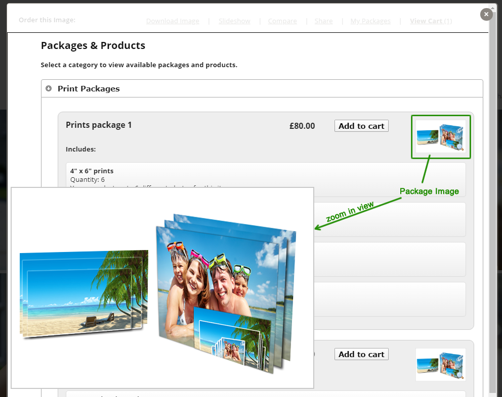This screenshot has width=502, height=397.
Task: Open the Share link
Action: (323, 21)
